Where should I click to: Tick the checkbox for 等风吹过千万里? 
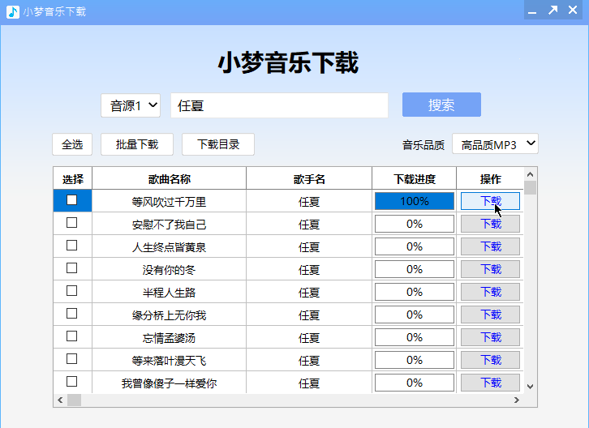72,200
